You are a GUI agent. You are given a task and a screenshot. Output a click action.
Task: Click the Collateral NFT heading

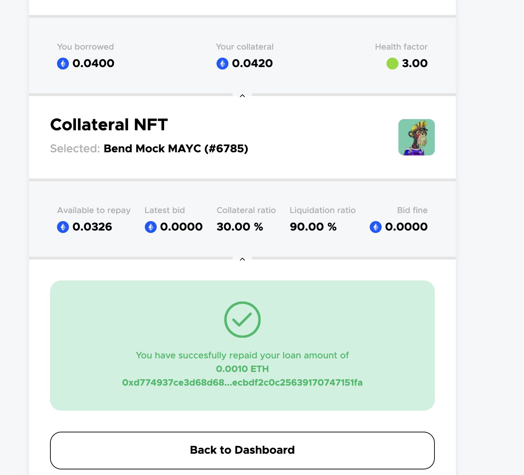109,125
